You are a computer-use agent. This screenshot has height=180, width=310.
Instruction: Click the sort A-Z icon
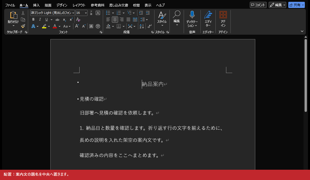142,26
